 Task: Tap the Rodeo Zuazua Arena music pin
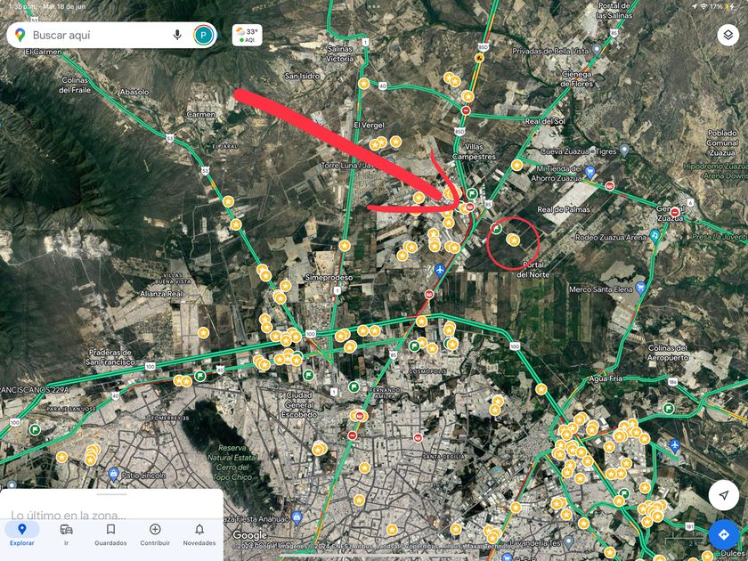[654, 235]
